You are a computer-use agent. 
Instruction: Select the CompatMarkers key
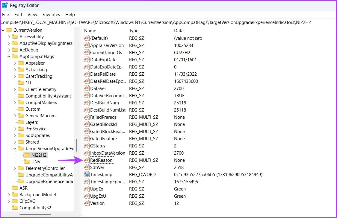[41, 103]
